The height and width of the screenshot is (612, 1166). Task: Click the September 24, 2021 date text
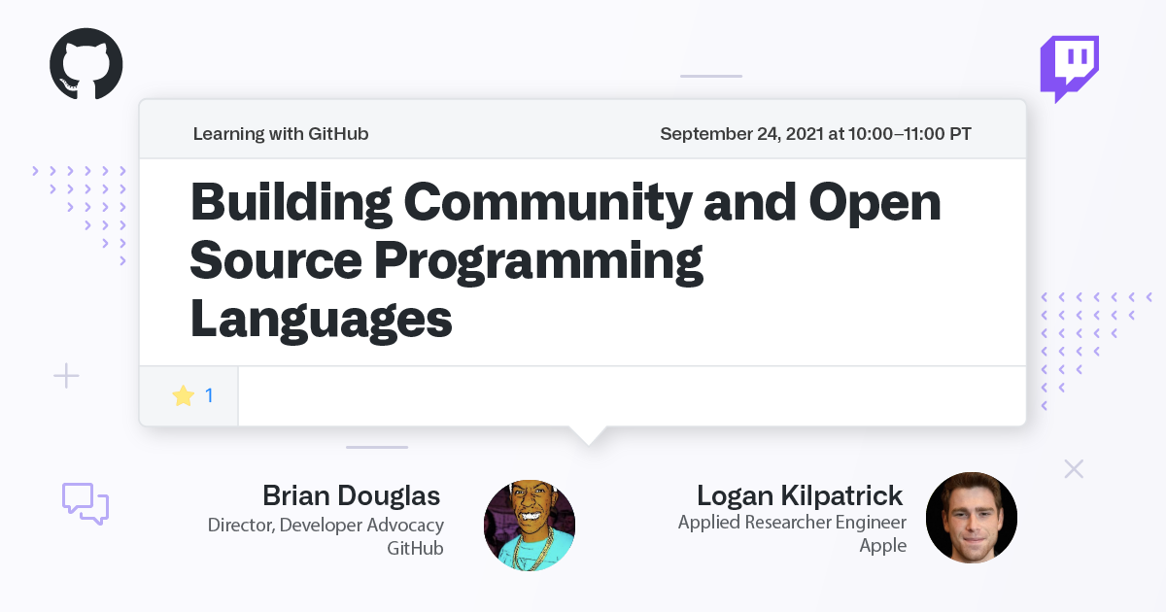[x=815, y=134]
